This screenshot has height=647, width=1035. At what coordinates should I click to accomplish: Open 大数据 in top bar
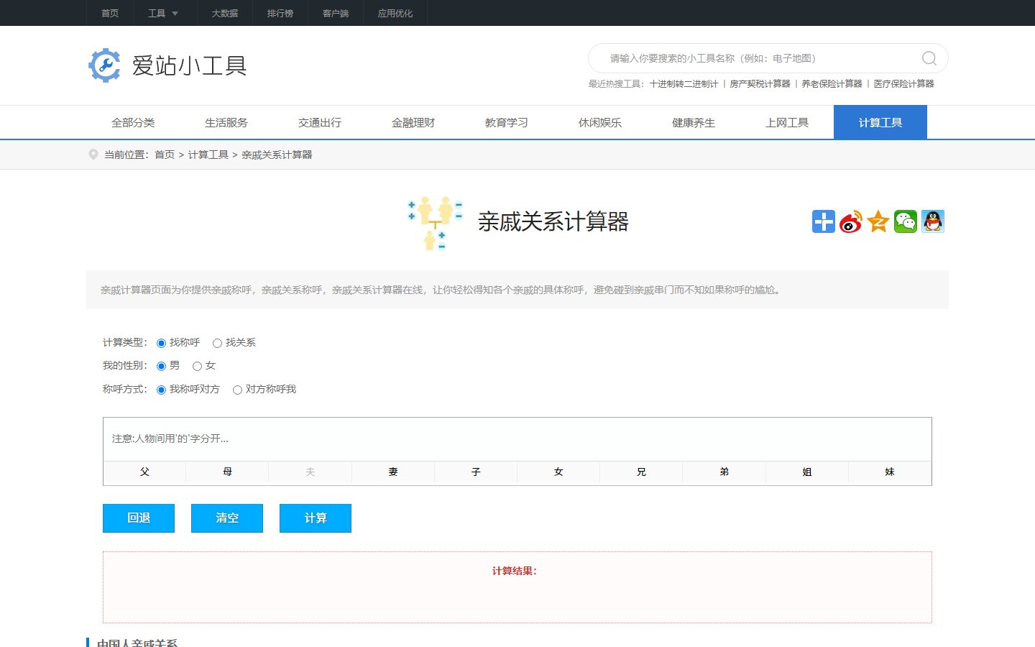tap(225, 13)
